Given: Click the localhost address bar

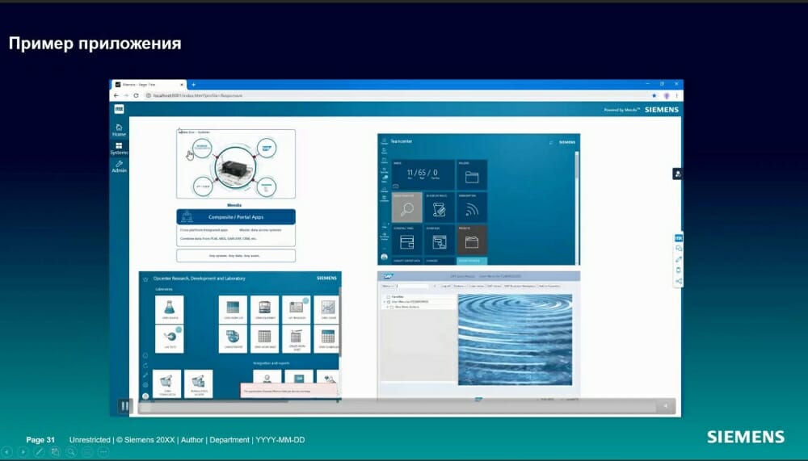Looking at the screenshot, I should coord(397,95).
